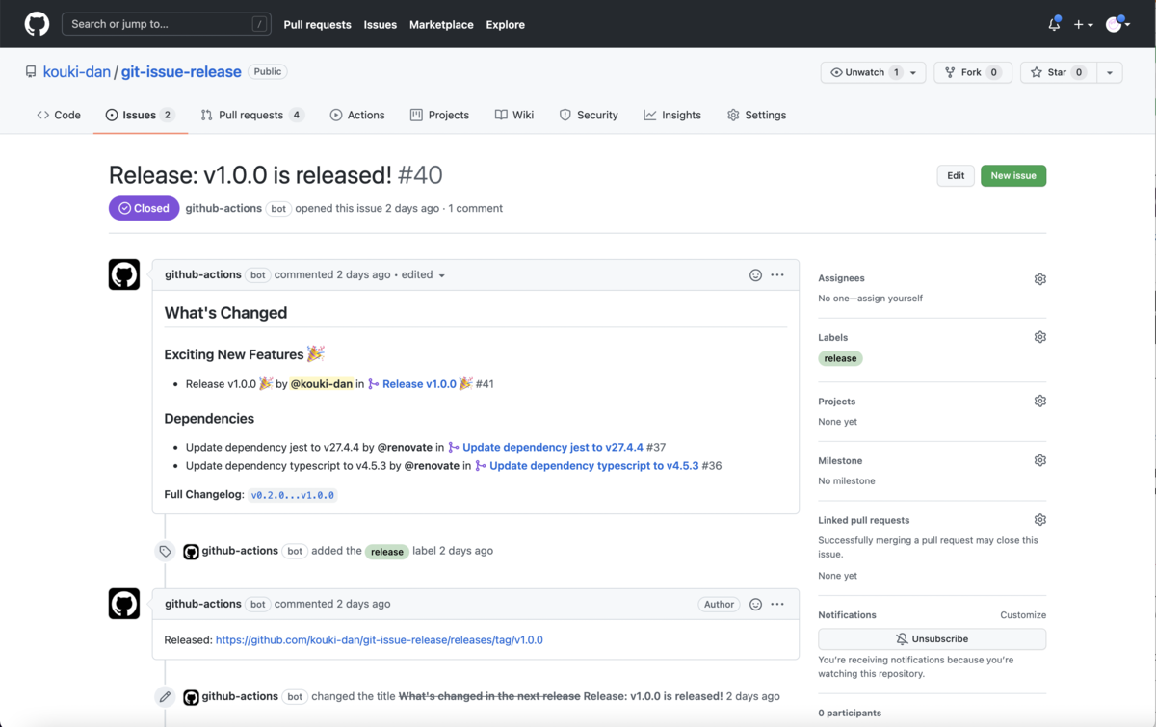
Task: Edit the issue title
Action: point(956,175)
